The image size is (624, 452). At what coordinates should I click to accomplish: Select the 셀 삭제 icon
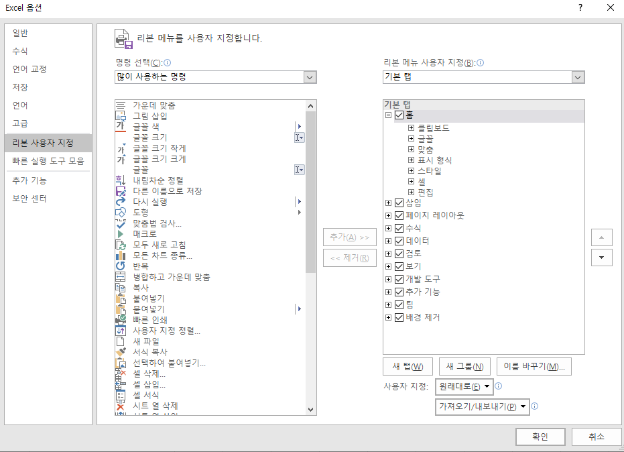[121, 374]
